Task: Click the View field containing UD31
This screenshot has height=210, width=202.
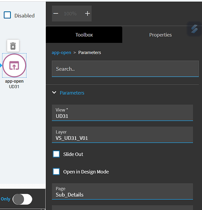Action: point(123,113)
